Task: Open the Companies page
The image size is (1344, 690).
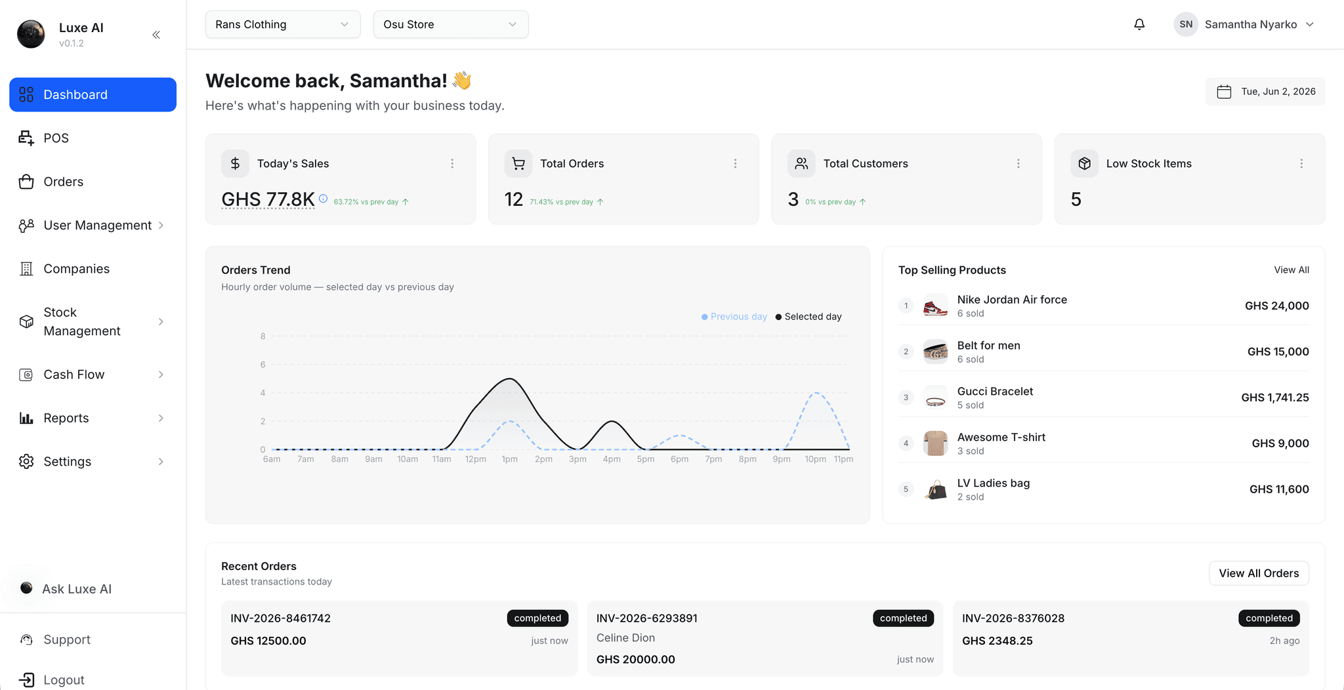Action: [93, 269]
